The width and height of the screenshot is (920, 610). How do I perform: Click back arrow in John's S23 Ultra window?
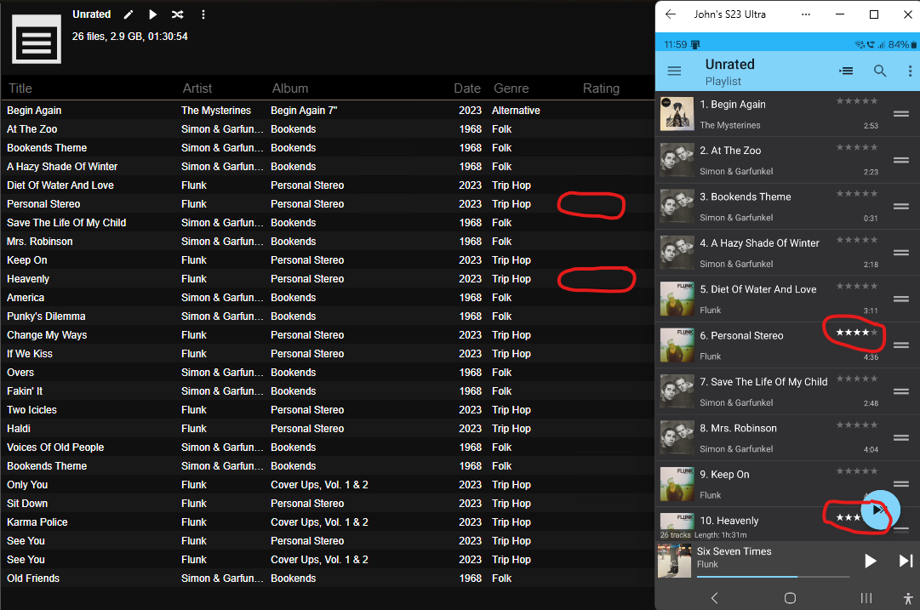coord(671,14)
